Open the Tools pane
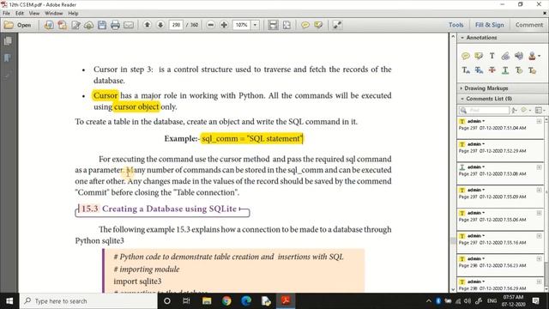549x309 pixels. coord(455,25)
